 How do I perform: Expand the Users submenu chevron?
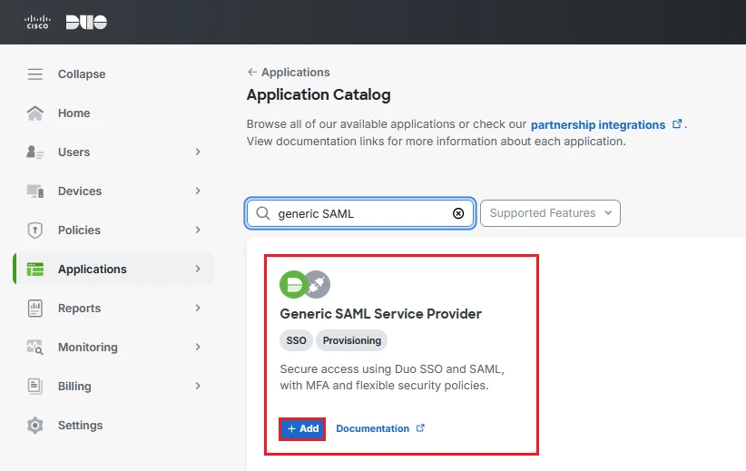pos(198,152)
